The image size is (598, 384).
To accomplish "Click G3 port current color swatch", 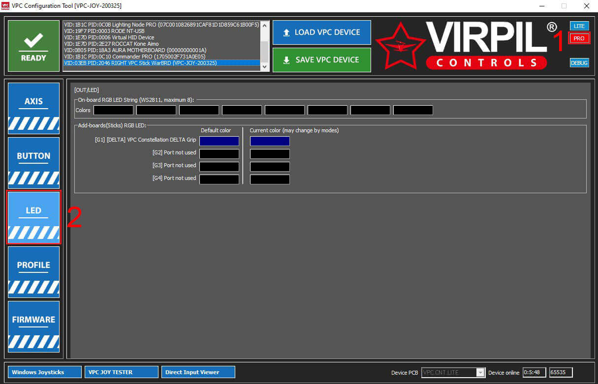I will 270,167.
